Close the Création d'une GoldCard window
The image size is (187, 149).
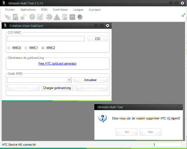click(x=108, y=25)
